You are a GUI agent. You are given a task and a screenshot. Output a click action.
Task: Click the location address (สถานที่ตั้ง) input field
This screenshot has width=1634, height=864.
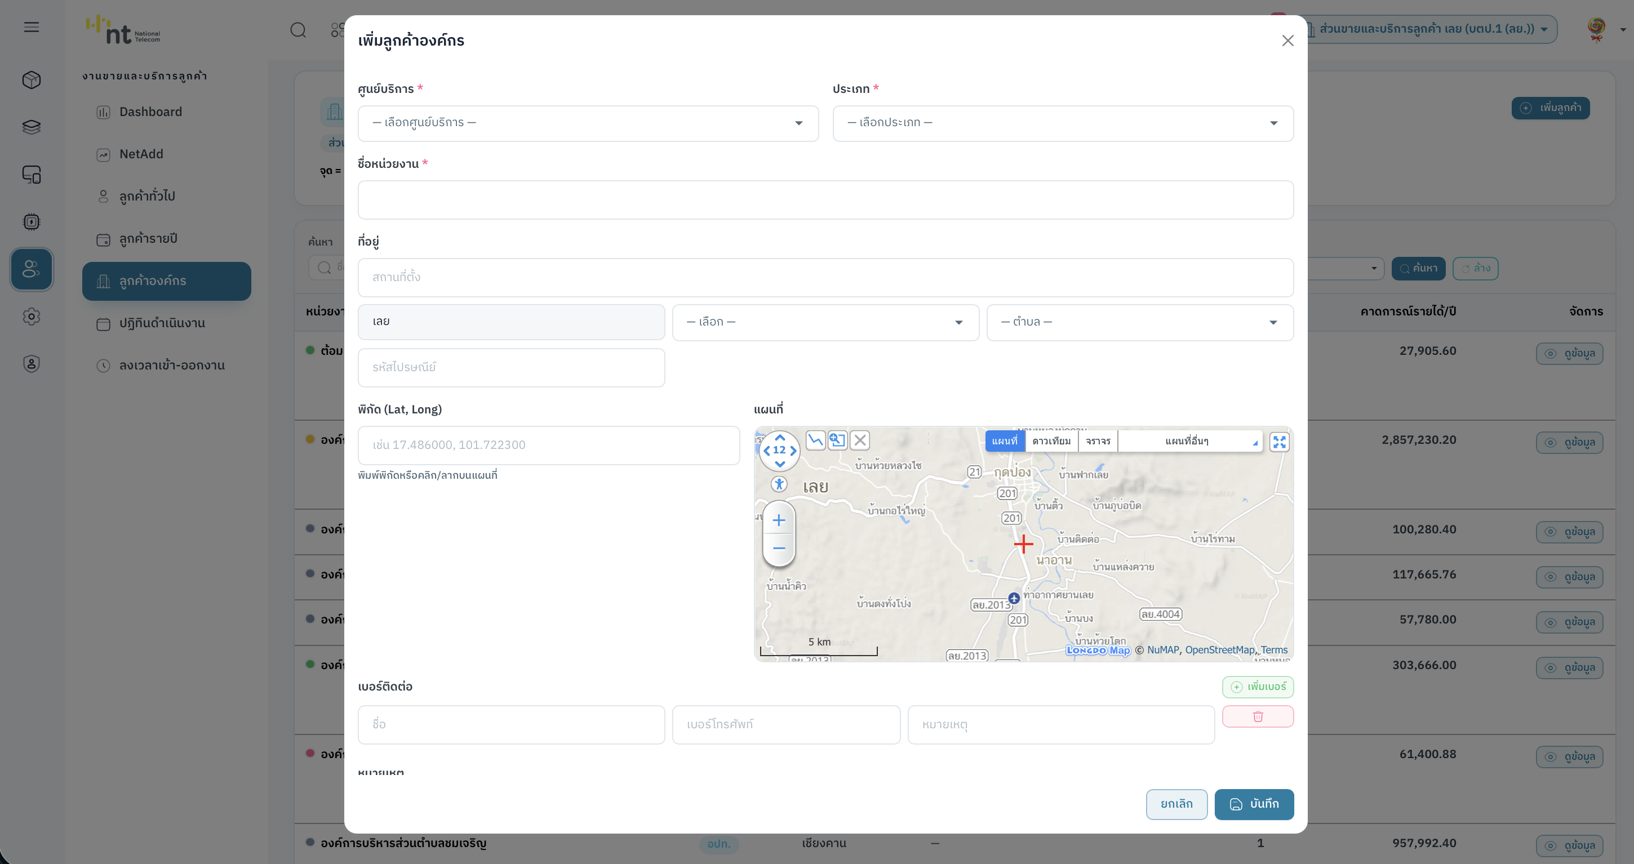tap(825, 277)
